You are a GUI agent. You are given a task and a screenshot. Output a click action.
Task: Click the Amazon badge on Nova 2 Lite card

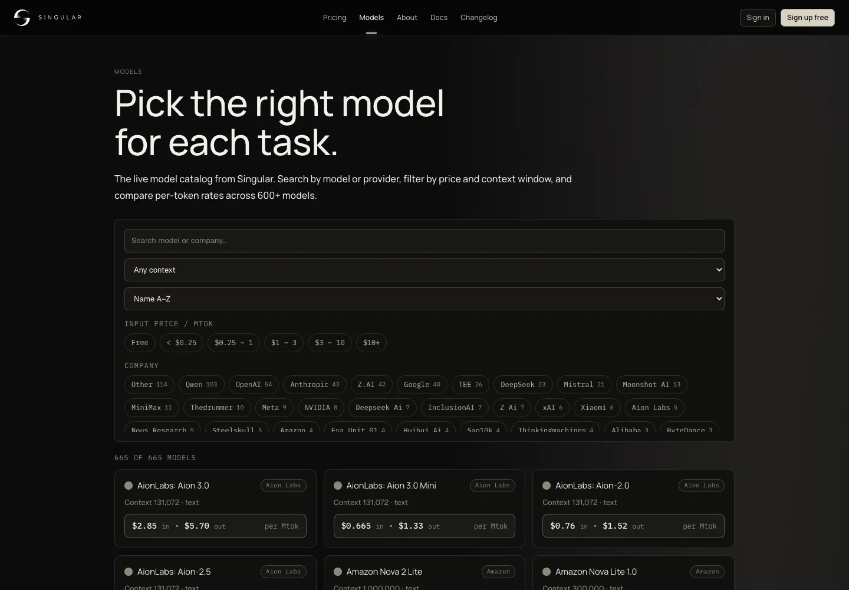[x=498, y=572]
